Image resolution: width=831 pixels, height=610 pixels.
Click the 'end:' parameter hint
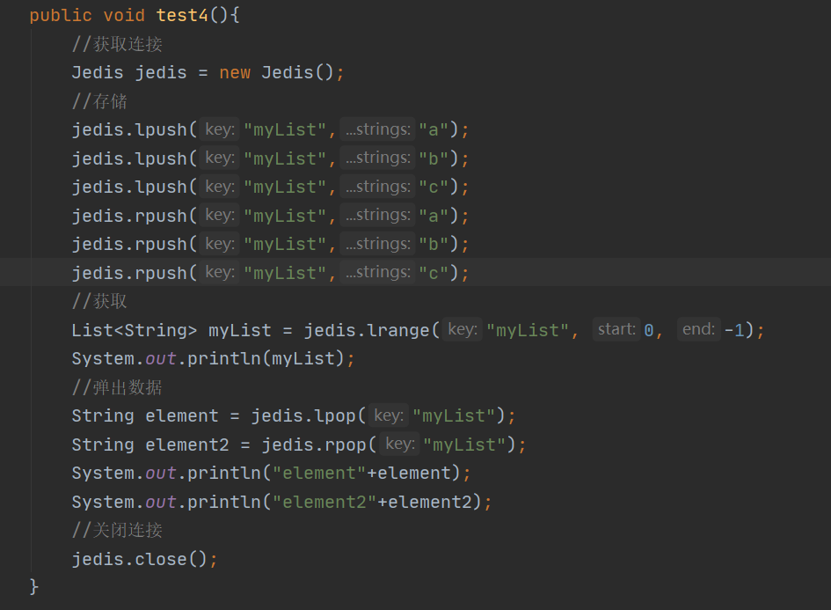click(x=698, y=329)
